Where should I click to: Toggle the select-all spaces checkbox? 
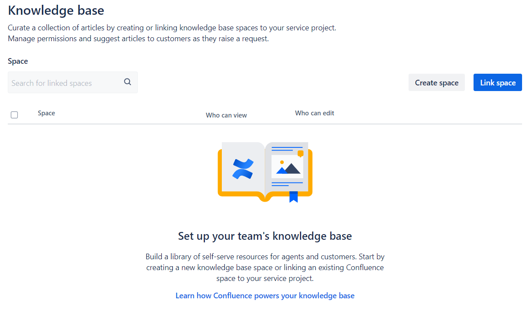[14, 115]
